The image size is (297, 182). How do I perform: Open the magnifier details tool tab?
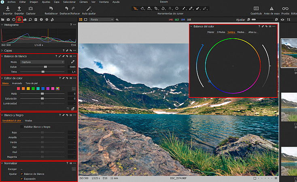[x=30, y=20]
